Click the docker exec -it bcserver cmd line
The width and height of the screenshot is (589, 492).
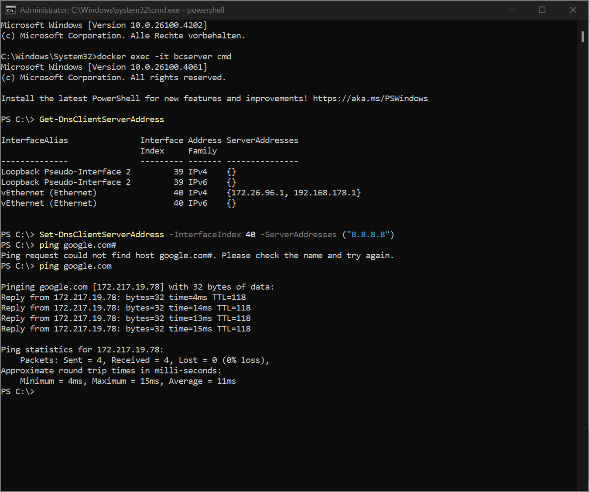164,56
